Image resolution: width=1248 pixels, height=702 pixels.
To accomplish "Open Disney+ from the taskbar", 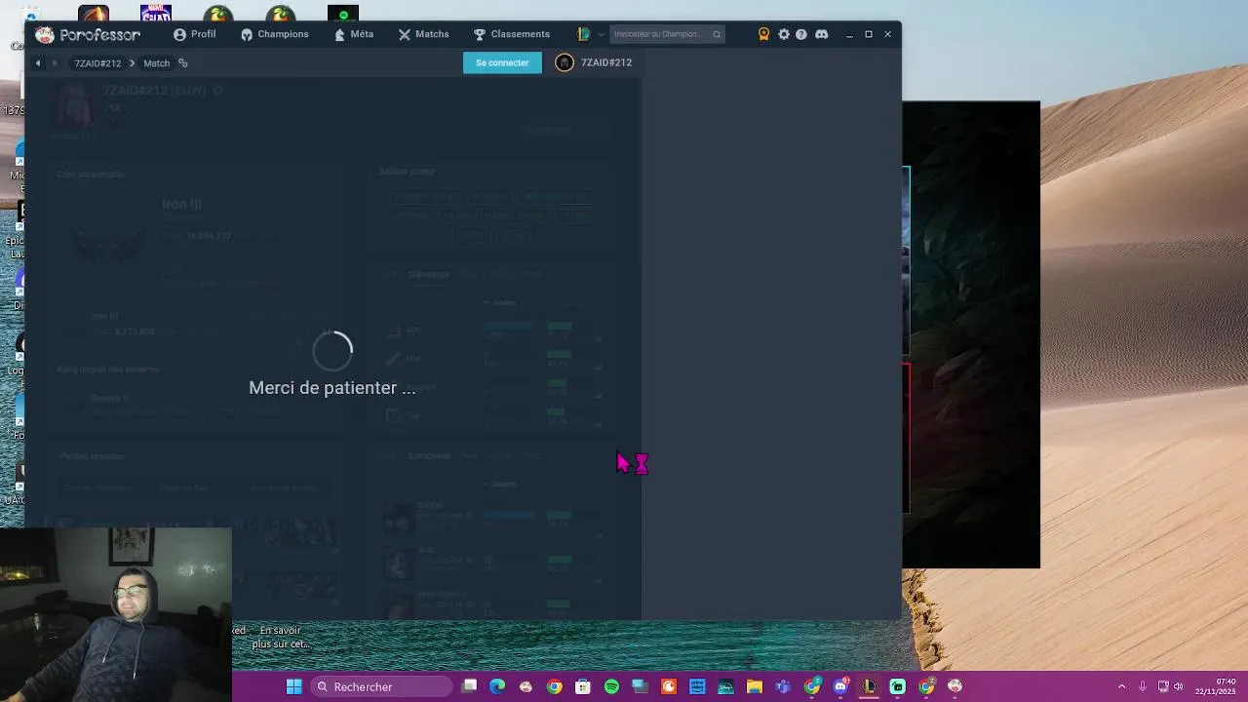I will coord(725,686).
